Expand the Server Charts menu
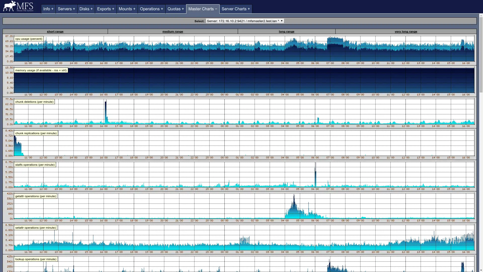Screen dimensions: 483x272 click(x=235, y=9)
